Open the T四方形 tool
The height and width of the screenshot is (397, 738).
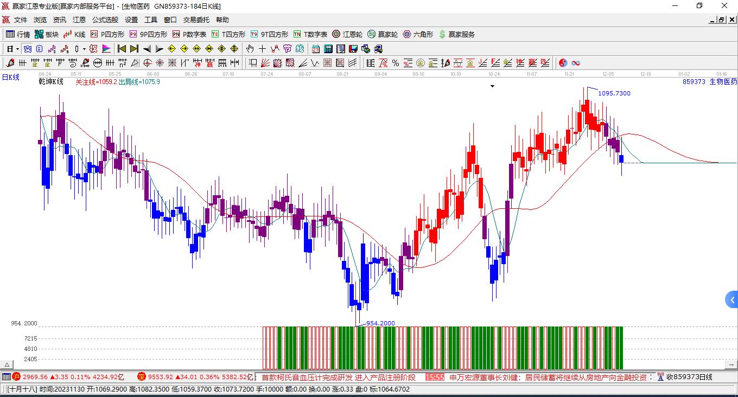click(228, 34)
